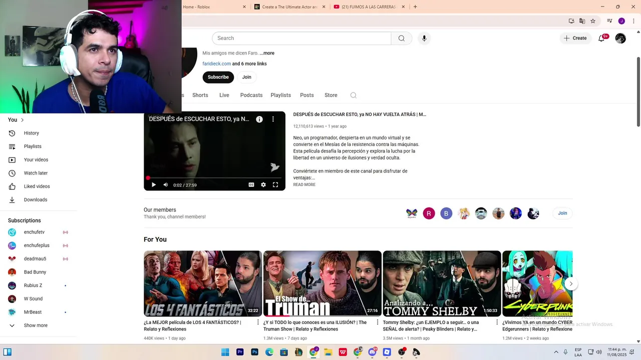Open the Cyberpunk Edgerunners video thumbnail
The width and height of the screenshot is (641, 360).
pos(537,283)
